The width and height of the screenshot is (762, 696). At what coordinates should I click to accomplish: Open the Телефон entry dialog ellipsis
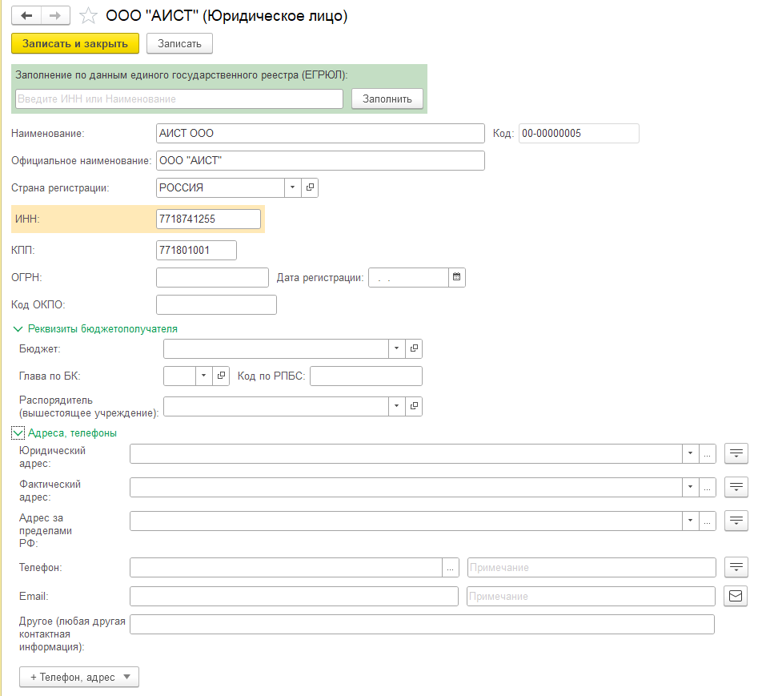451,568
